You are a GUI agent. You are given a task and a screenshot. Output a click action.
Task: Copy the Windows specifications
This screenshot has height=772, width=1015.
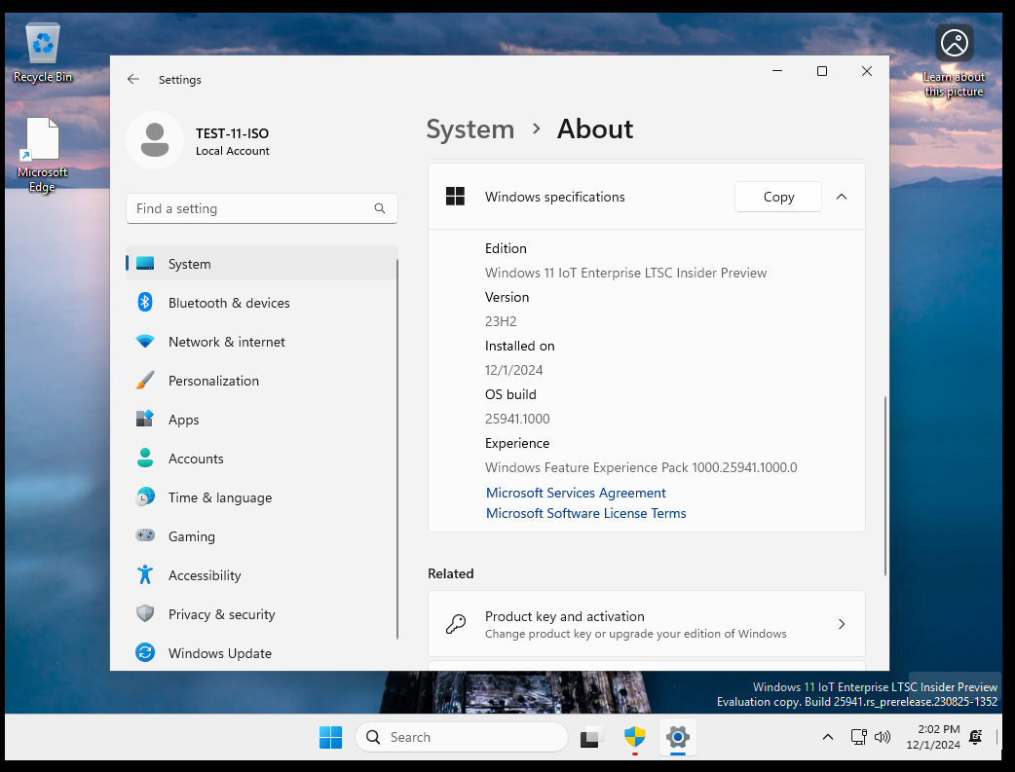(778, 197)
